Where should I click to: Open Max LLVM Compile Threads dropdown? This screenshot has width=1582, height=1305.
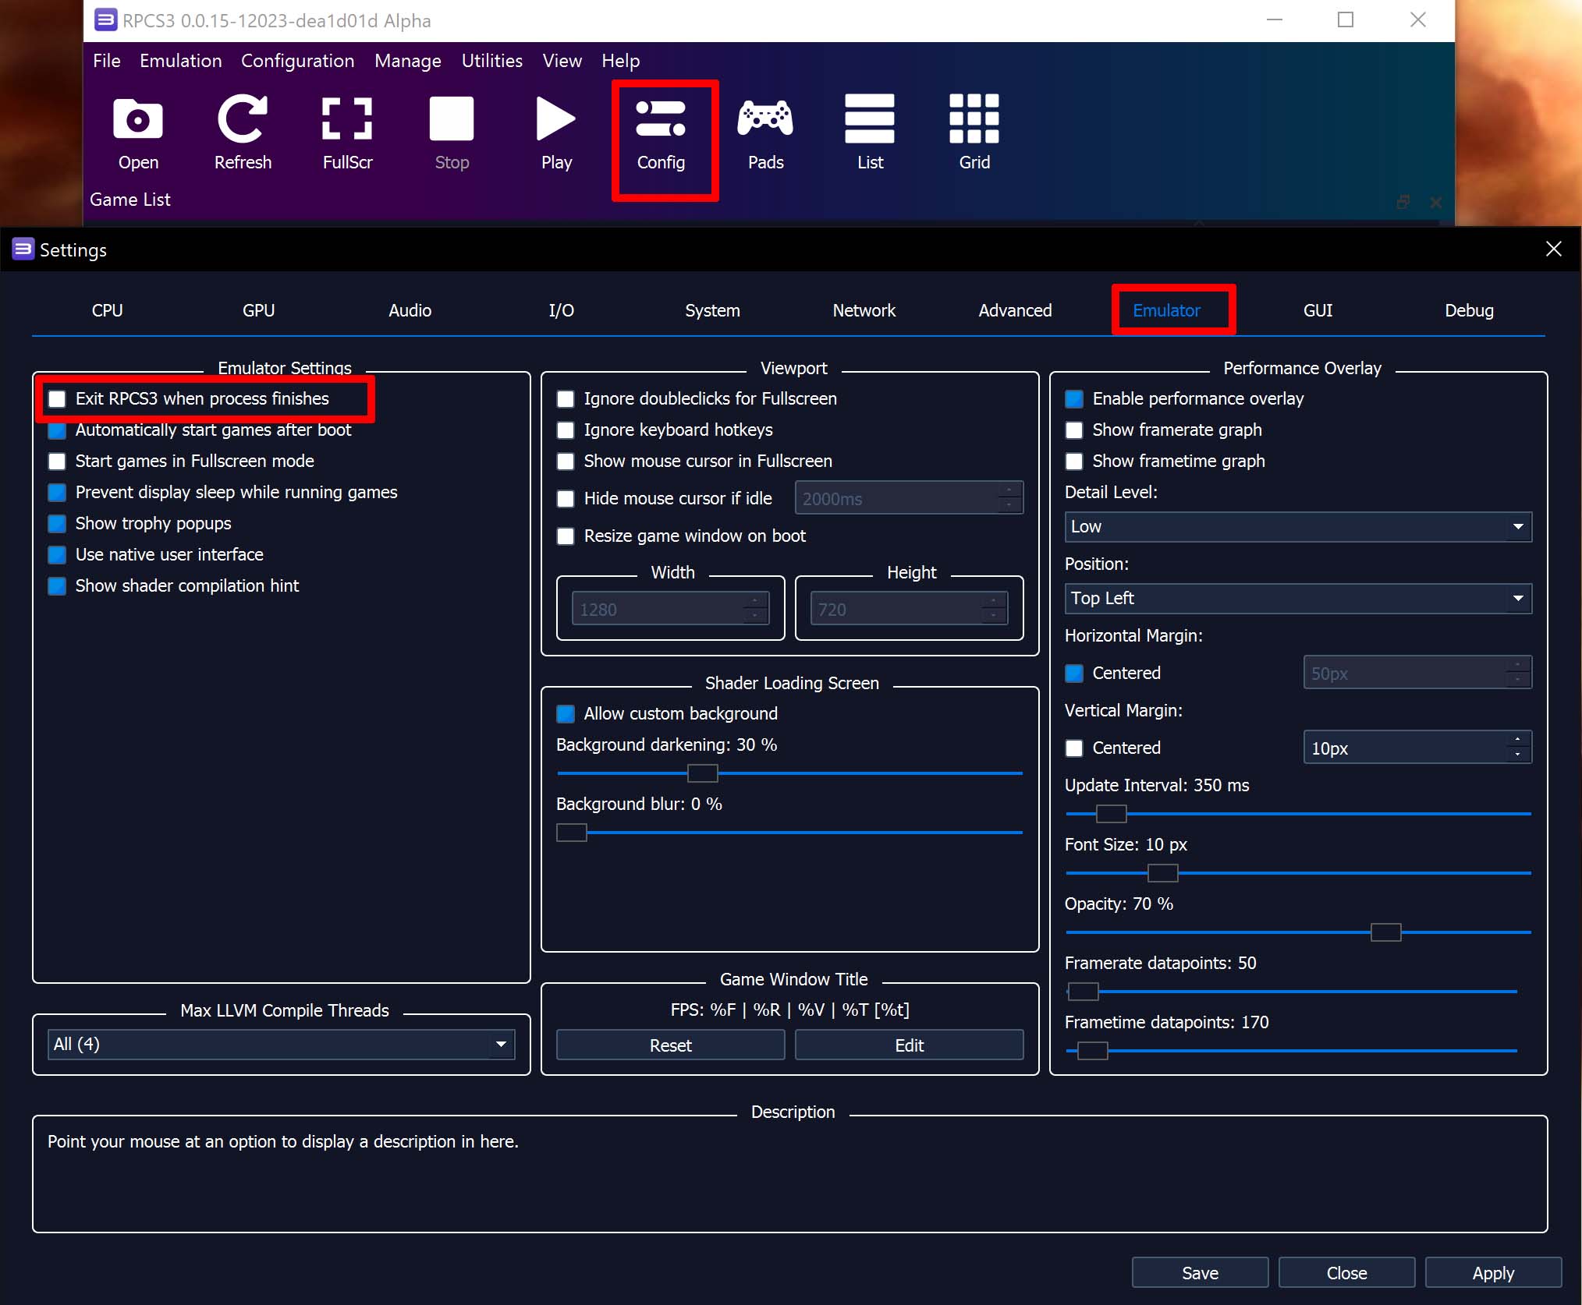[281, 1045]
